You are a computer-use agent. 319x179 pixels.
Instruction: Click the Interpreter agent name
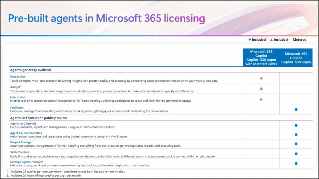(17, 97)
